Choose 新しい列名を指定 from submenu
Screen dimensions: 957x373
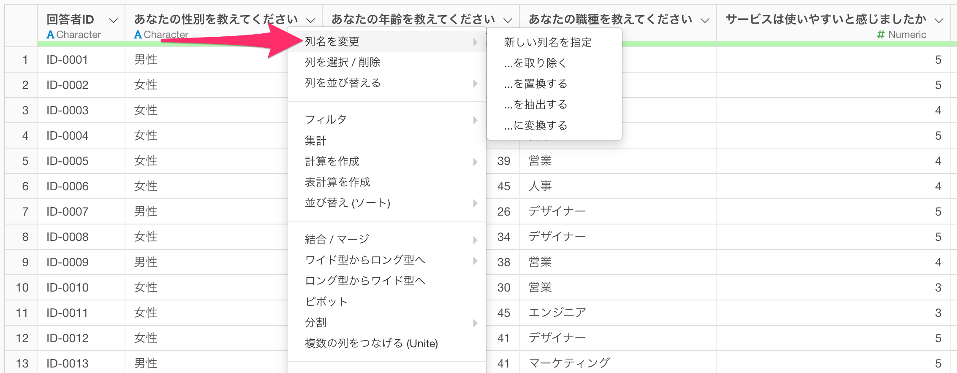(548, 42)
